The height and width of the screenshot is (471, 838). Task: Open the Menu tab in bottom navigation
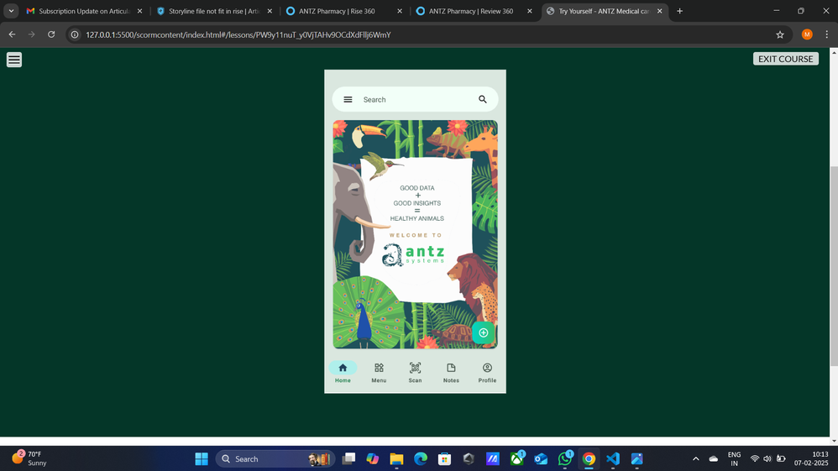coord(379,372)
